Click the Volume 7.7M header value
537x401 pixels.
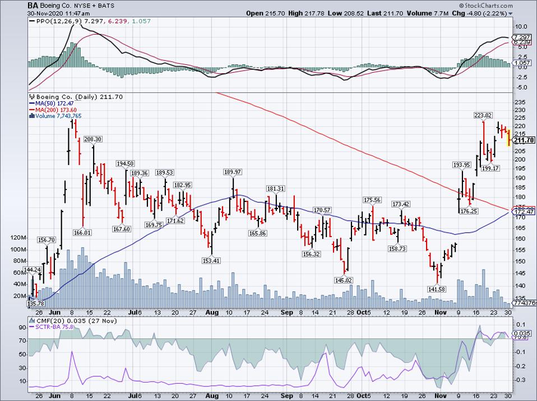pos(427,13)
